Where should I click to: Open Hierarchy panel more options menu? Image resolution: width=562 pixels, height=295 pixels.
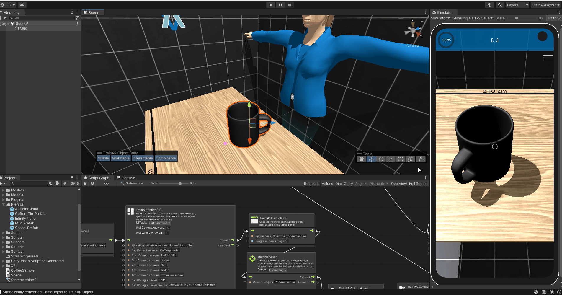(77, 12)
